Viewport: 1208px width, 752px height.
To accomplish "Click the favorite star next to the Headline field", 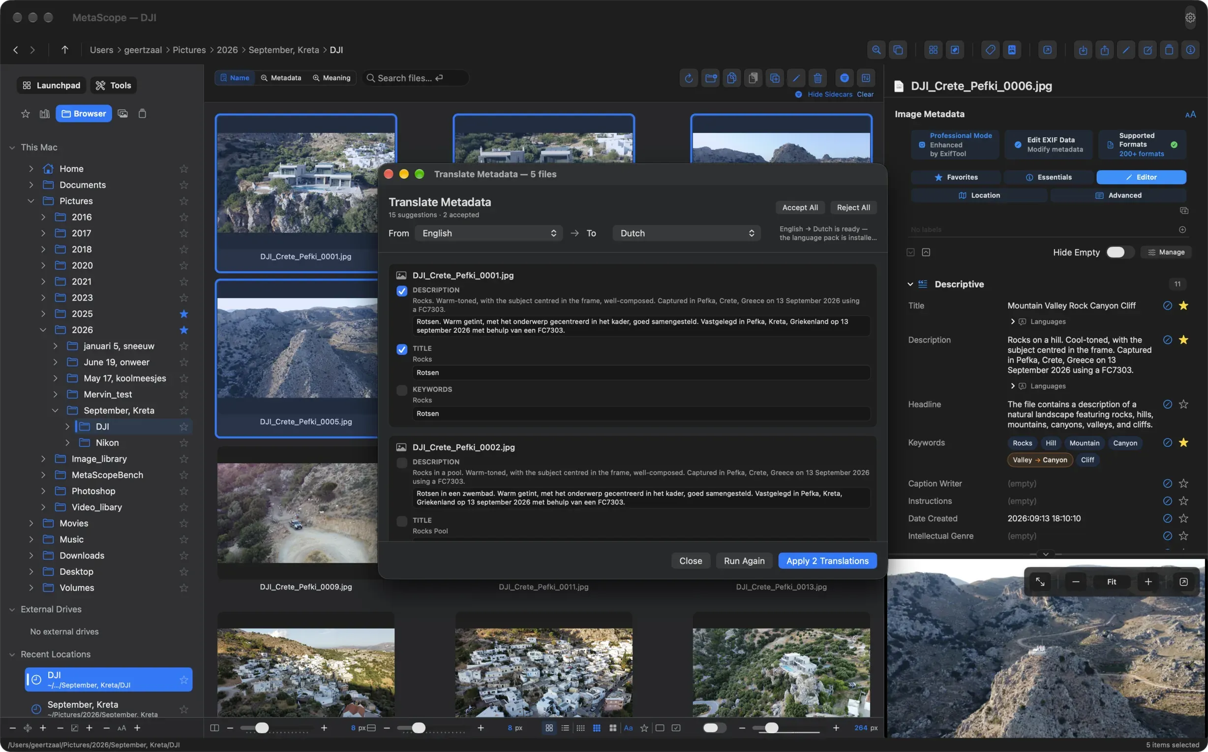I will click(1183, 405).
